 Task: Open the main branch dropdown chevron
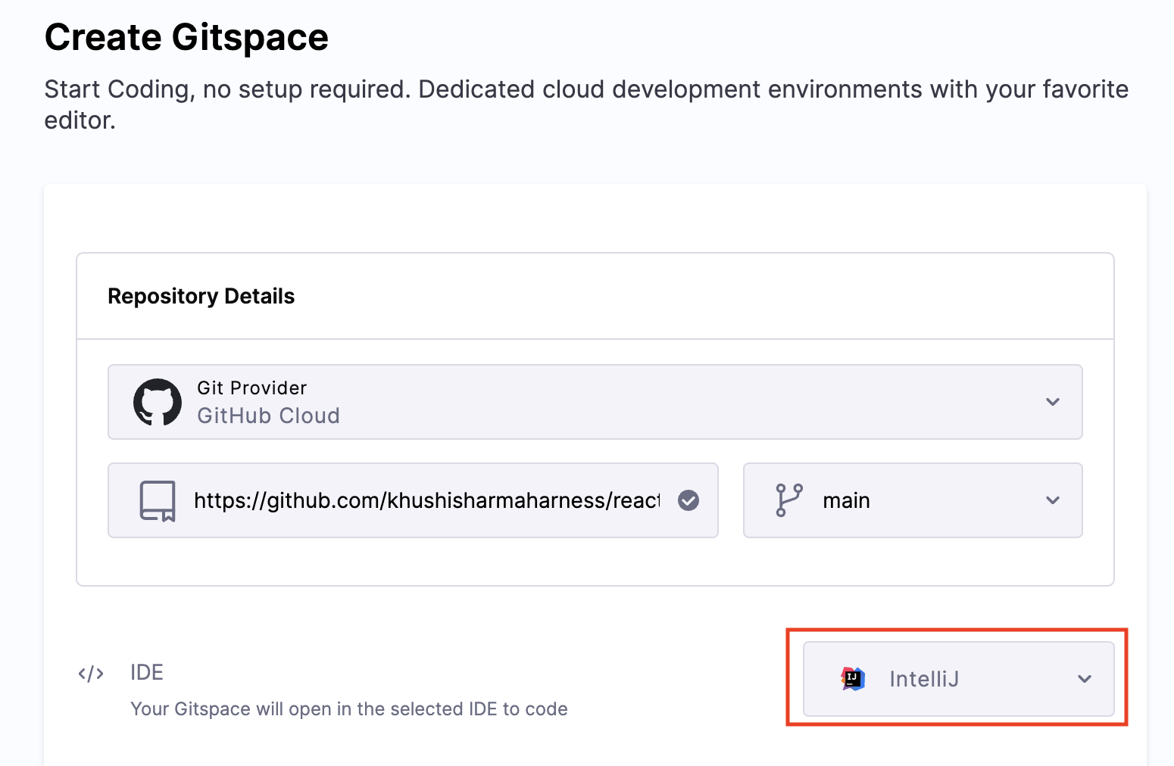pyautogui.click(x=1052, y=500)
